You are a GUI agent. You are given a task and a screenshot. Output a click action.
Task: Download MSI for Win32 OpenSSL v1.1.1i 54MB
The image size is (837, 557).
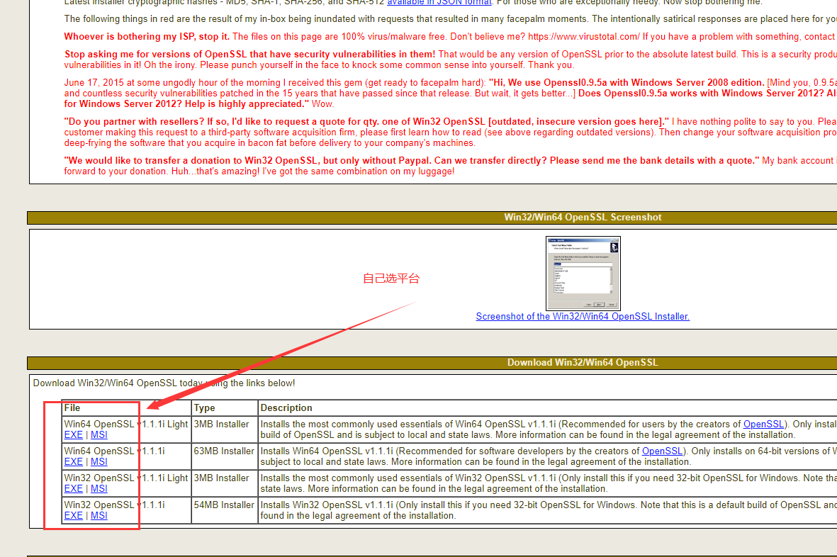point(99,515)
